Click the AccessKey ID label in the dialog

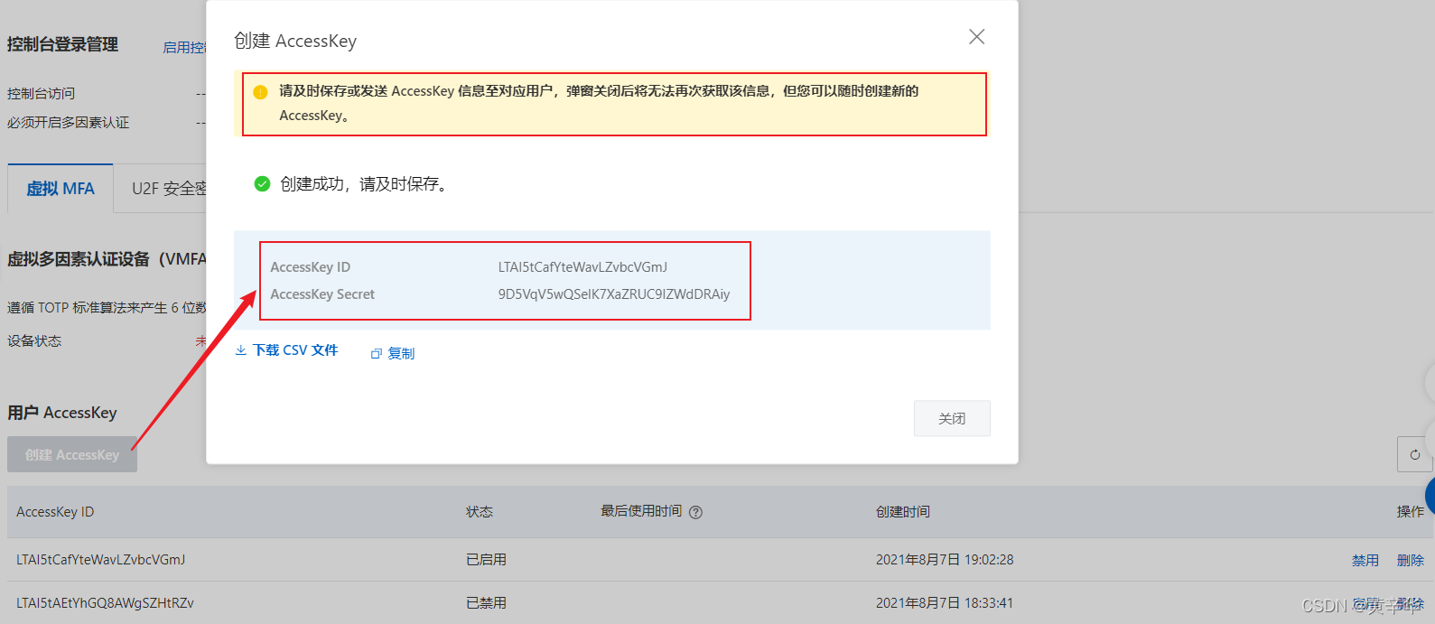(311, 267)
